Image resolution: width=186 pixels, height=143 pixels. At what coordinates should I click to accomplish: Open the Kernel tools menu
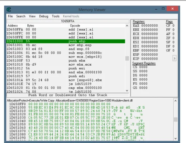tap(71, 16)
